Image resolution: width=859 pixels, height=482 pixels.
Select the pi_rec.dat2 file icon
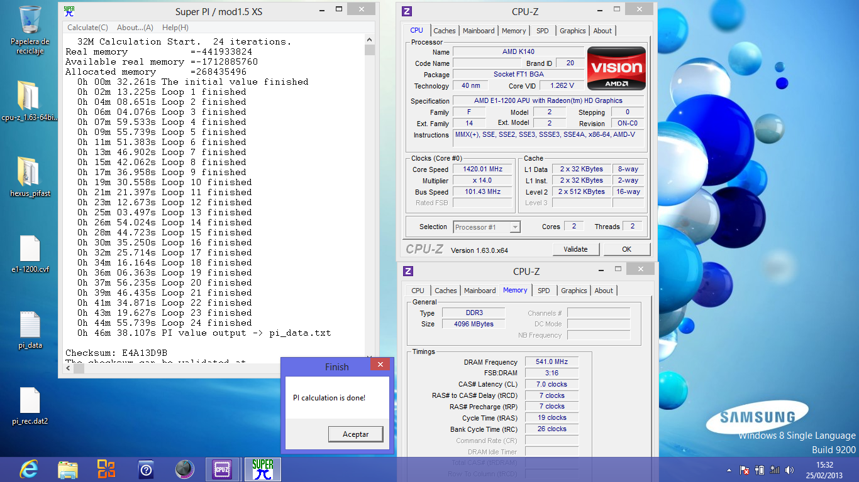tap(30, 405)
